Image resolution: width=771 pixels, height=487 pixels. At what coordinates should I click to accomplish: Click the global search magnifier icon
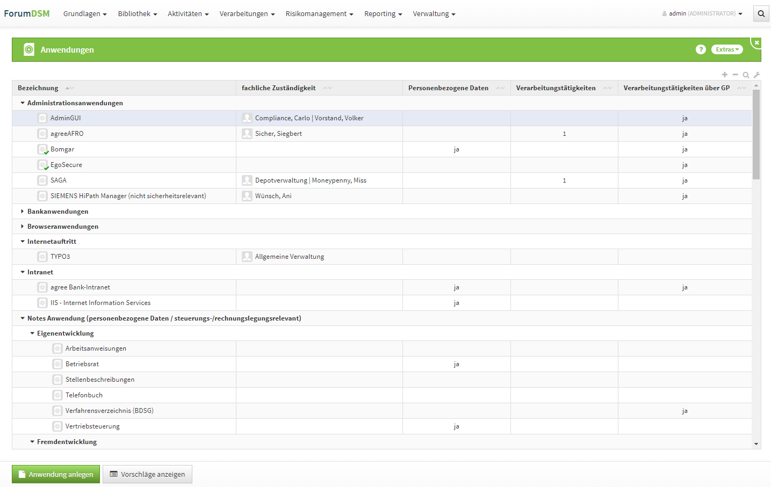click(761, 14)
